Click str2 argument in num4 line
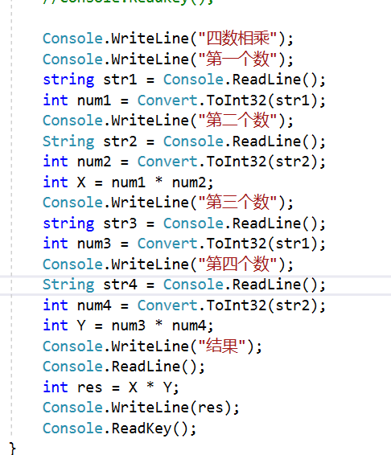Viewport: 391px width, 455px height. (293, 305)
